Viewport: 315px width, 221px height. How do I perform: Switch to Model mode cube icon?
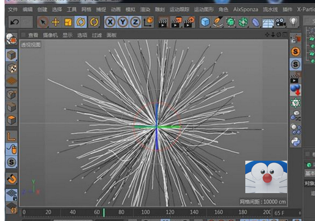[x=12, y=55]
